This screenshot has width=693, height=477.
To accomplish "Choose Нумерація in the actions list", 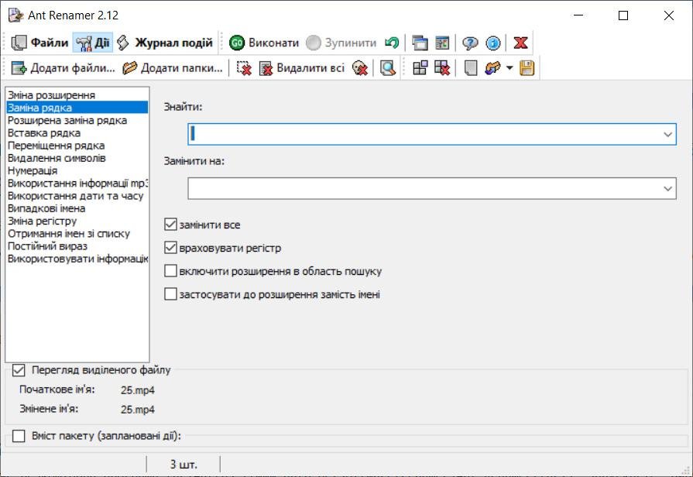I will point(77,170).
